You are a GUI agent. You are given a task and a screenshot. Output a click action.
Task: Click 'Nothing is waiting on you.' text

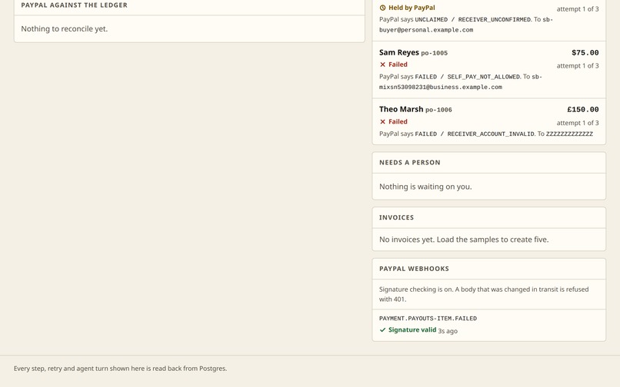coord(425,187)
